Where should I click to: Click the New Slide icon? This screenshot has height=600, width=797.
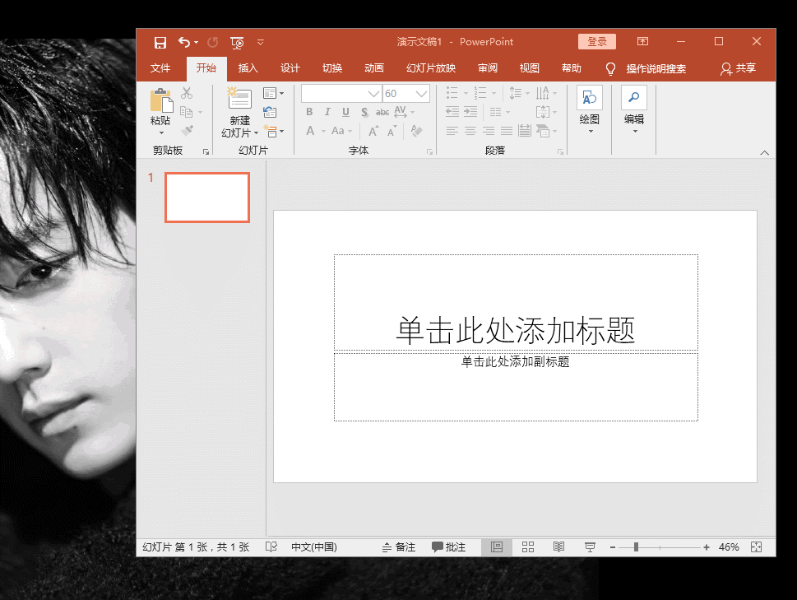point(239,99)
